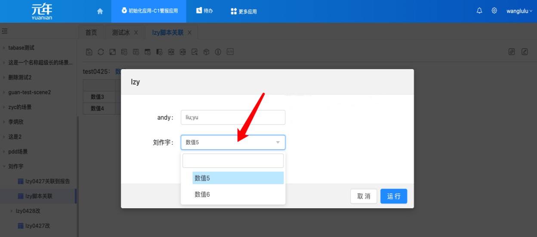This screenshot has width=537, height=237.
Task: Click the refresh icon in the toolbar
Action: coord(101,52)
